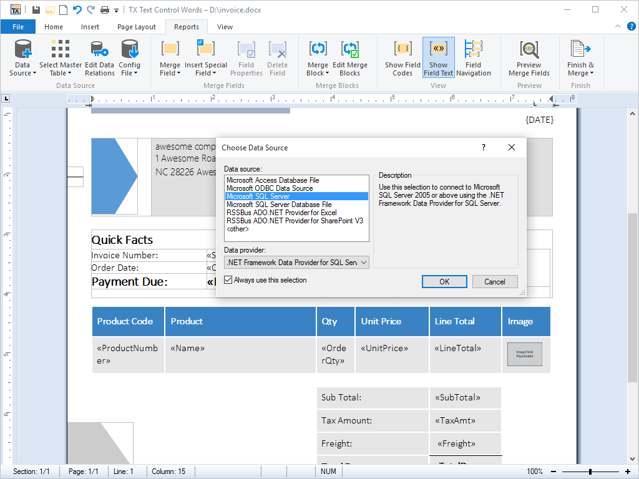Toggle the Show Field Text button

coord(438,58)
